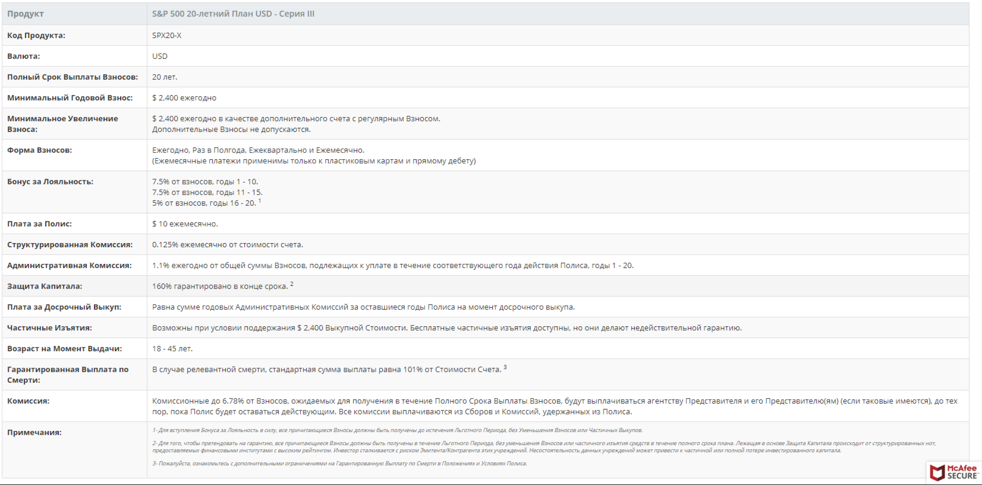Click footnote 2 about 'Защита Капитала' guarantee
This screenshot has height=485, width=982.
544,447
